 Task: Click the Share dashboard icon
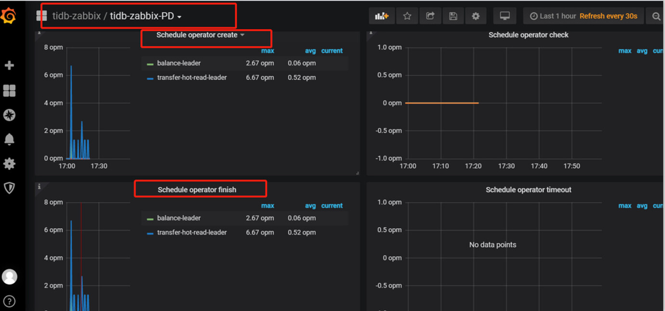click(x=430, y=16)
